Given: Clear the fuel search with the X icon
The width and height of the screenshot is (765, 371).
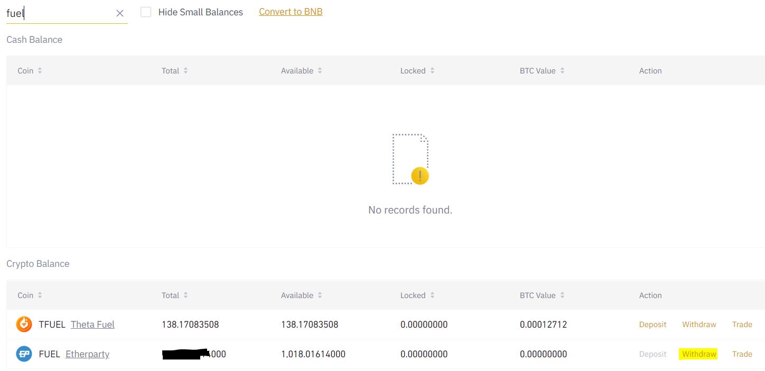Looking at the screenshot, I should [x=120, y=13].
